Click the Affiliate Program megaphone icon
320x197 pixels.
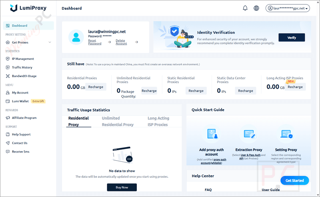tap(8, 117)
